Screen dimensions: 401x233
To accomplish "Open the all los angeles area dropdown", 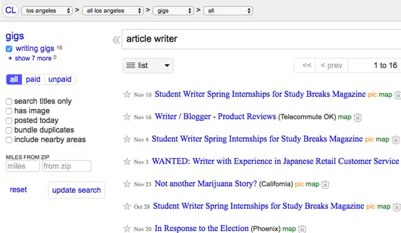I will click(112, 11).
